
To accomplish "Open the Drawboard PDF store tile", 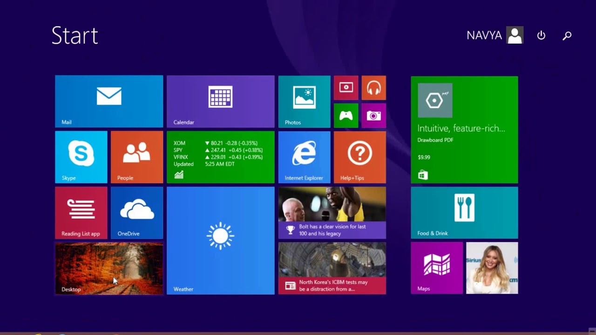I will tap(464, 129).
